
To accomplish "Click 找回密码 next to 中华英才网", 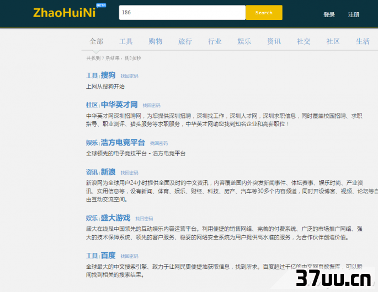I will 151,105.
